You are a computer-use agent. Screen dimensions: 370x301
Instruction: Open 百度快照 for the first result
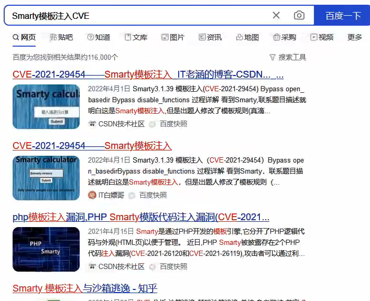click(x=173, y=124)
